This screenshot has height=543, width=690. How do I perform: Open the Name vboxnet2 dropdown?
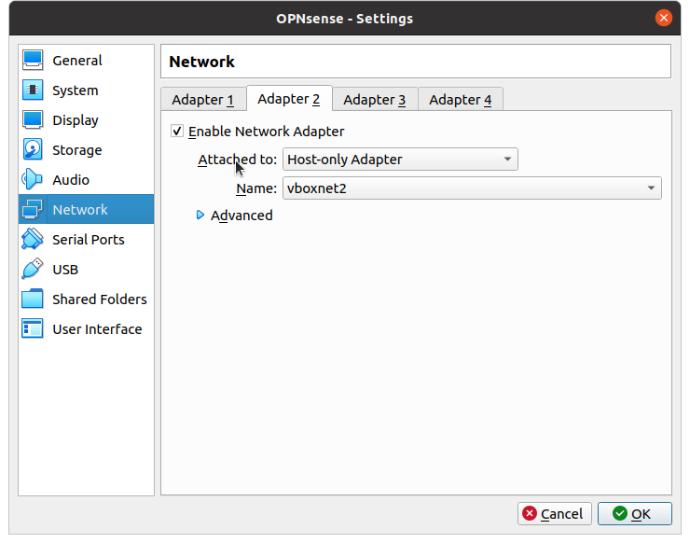(x=472, y=188)
